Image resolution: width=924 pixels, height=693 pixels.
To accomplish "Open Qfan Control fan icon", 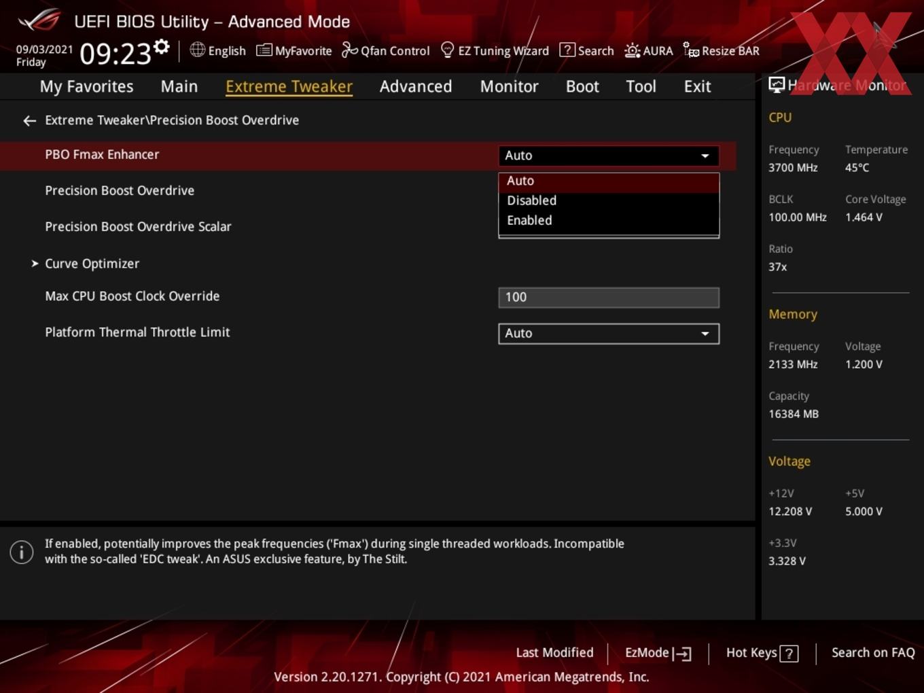I will pyautogui.click(x=349, y=50).
